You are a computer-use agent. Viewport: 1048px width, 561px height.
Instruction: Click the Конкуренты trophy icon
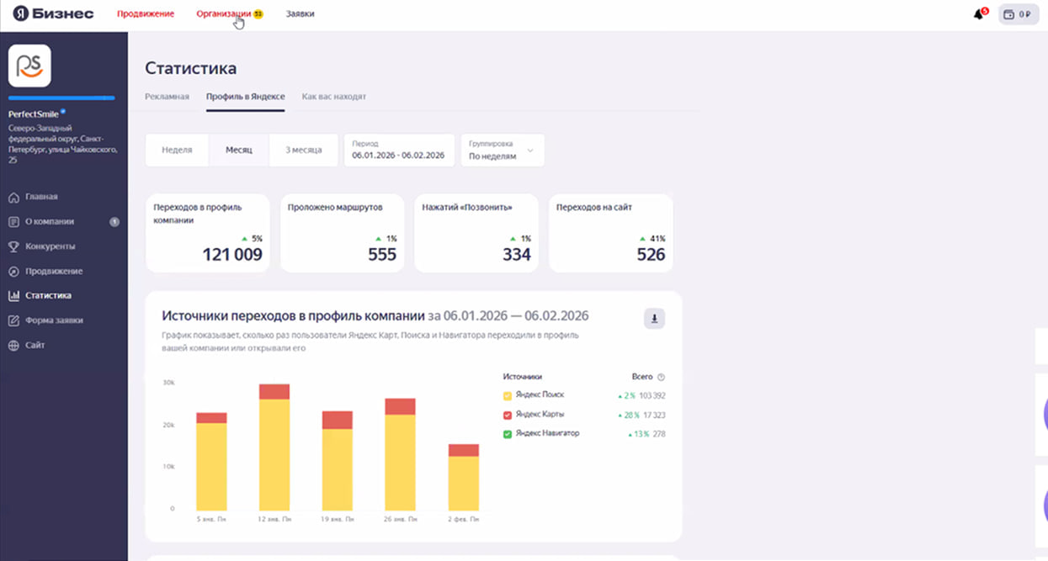tap(13, 246)
